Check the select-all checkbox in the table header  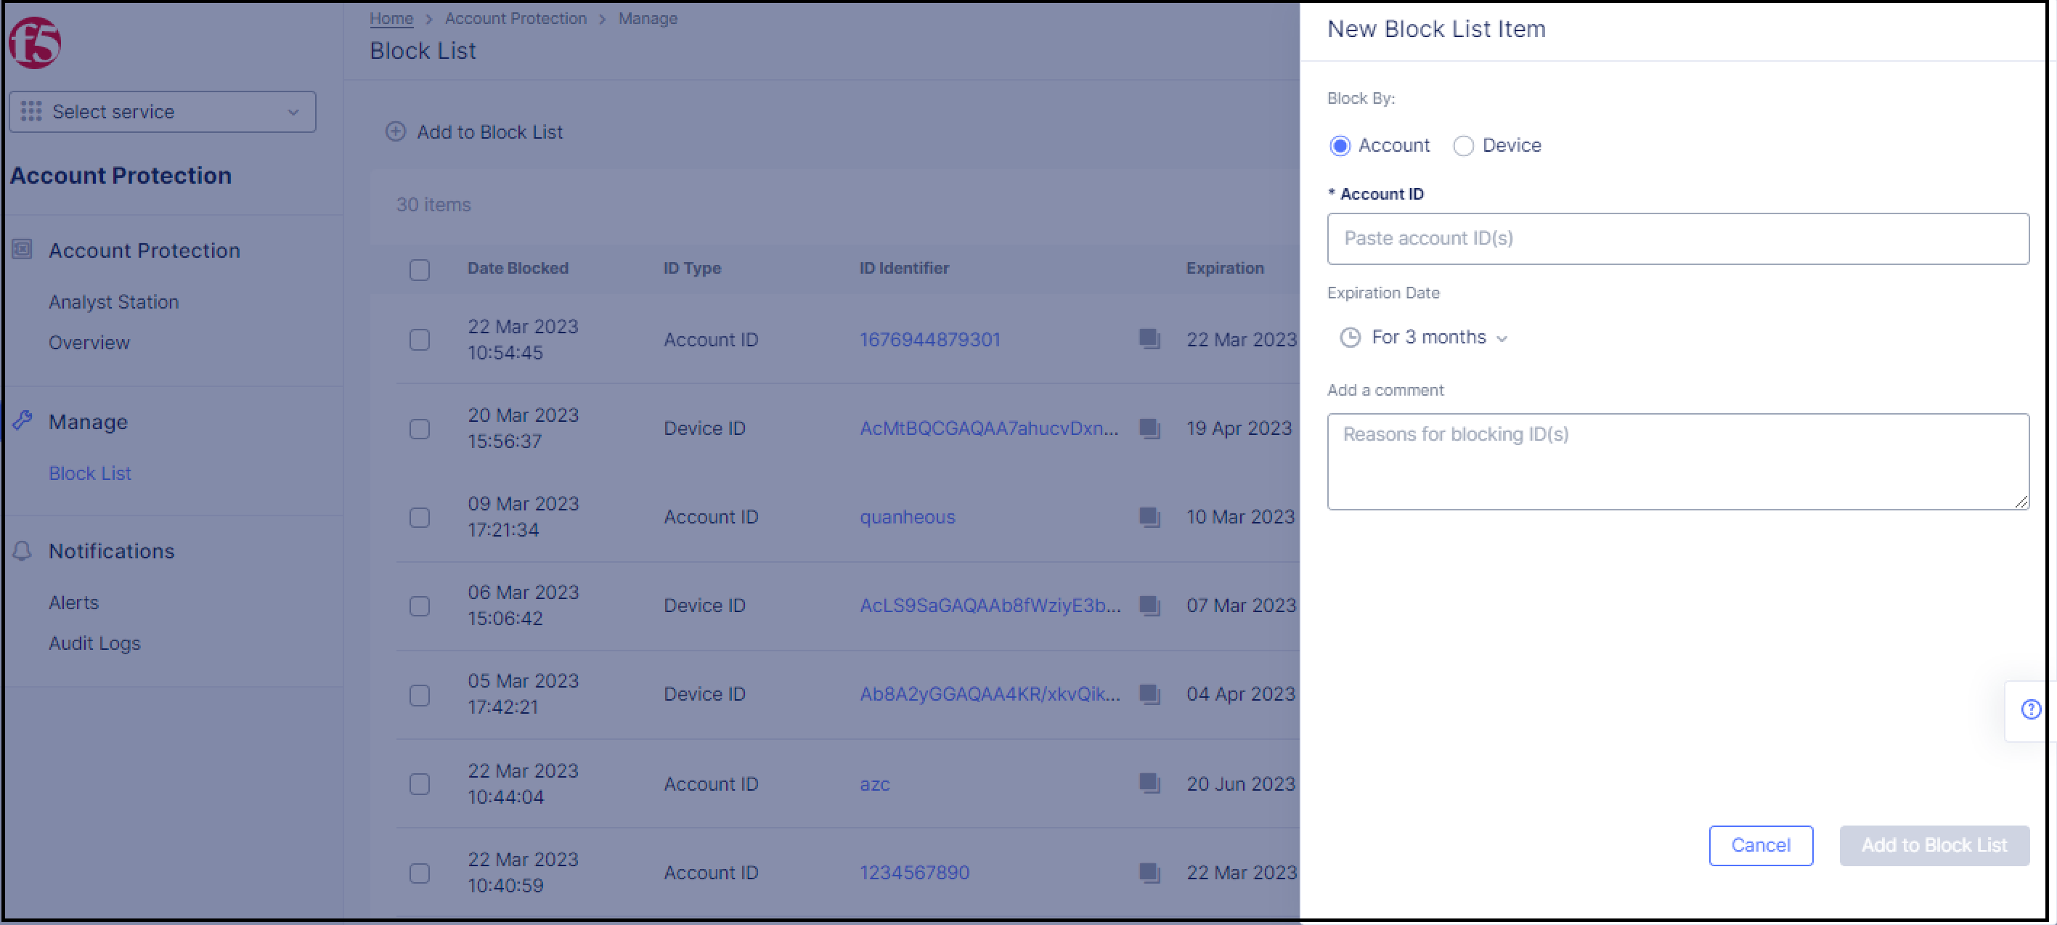coord(419,269)
